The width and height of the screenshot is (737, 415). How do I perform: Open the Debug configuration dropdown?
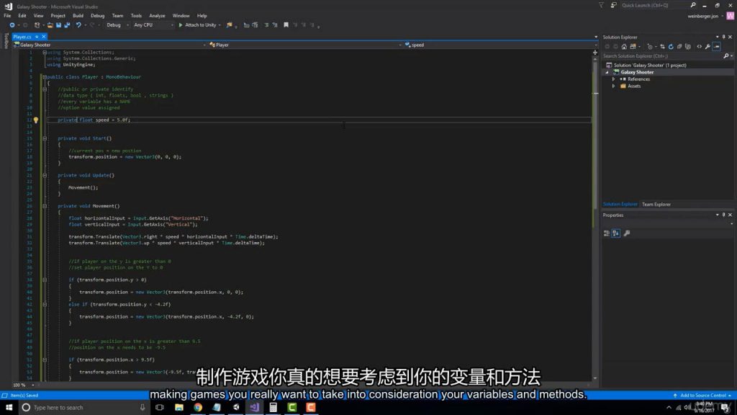[x=116, y=25]
